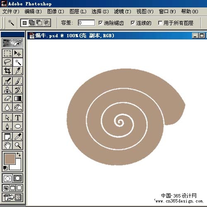Image resolution: width=207 pixels, height=207 pixels.
Task: Choose the Zoom tool
Action: coord(18,145)
